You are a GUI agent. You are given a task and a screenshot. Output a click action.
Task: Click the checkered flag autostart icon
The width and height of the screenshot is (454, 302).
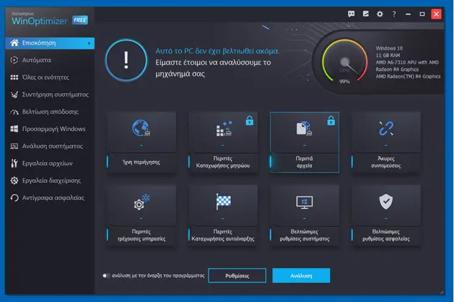(223, 202)
